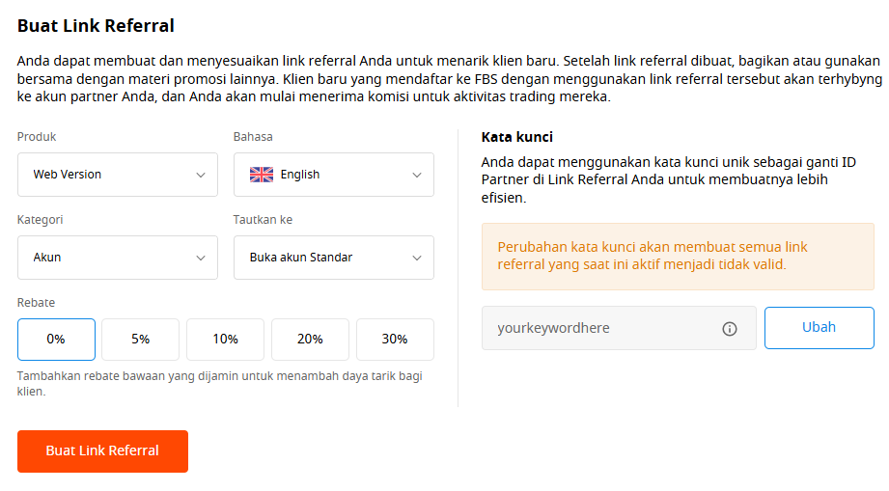The height and width of the screenshot is (491, 889).
Task: Select the 5% rebate option
Action: 141,340
